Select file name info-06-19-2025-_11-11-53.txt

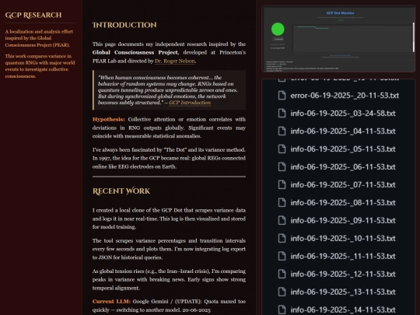coord(343,256)
